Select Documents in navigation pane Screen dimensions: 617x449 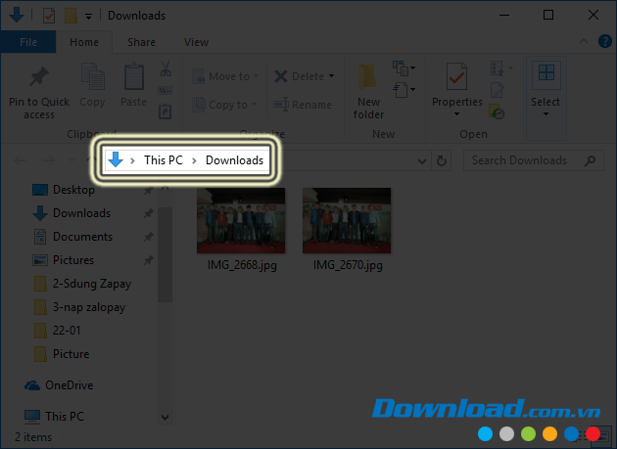(82, 237)
